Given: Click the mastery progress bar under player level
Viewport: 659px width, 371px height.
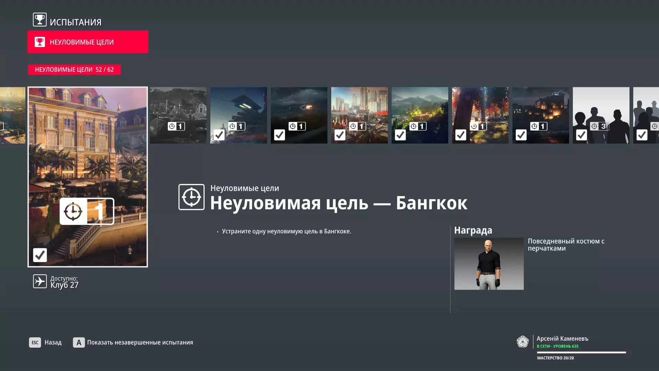Looking at the screenshot, I should [581, 352].
